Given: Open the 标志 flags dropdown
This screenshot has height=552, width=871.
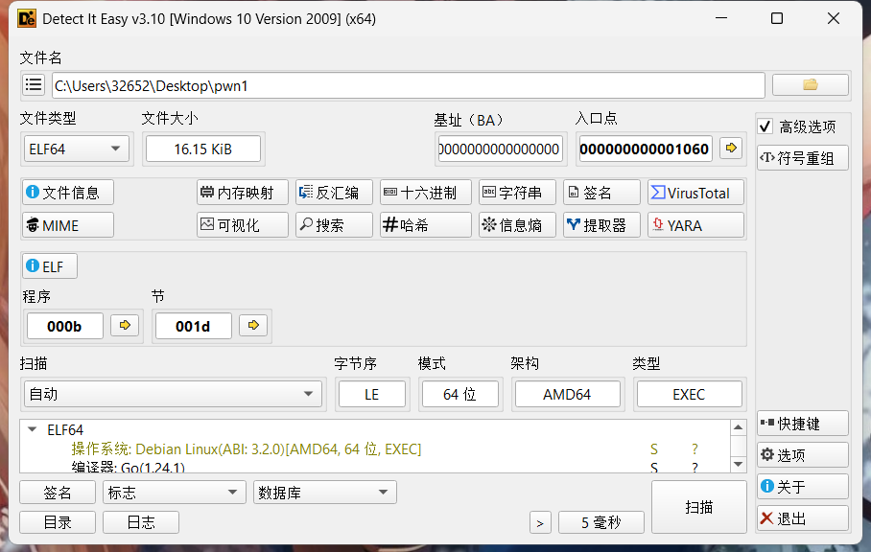Looking at the screenshot, I should (174, 492).
